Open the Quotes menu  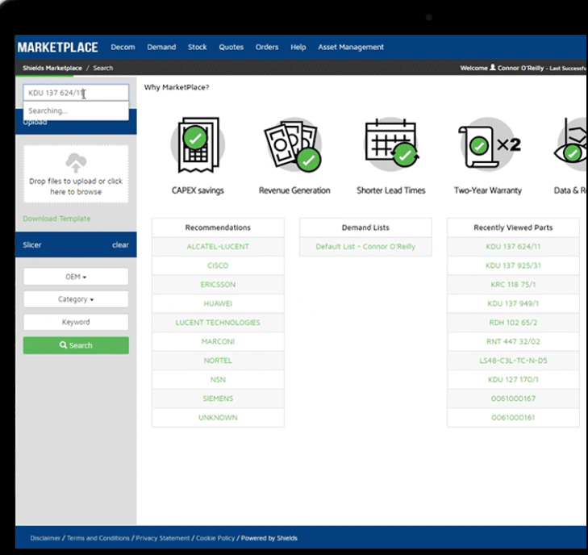click(231, 48)
